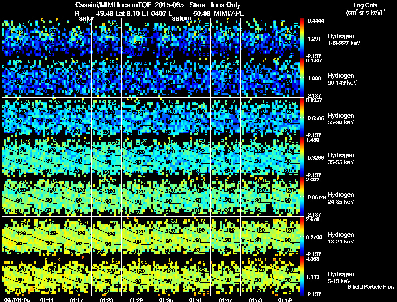
Task: Click the "01:47" time label
Action: tap(226, 300)
